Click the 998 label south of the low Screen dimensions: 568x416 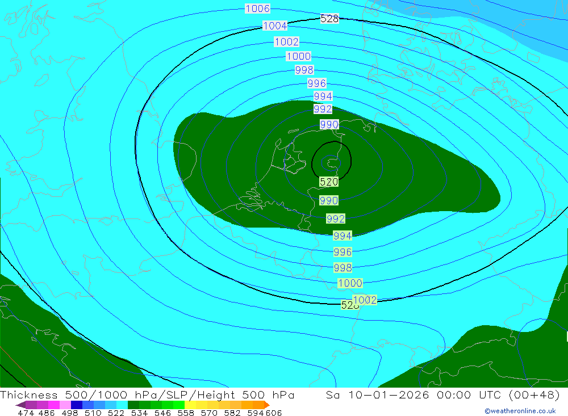(343, 267)
